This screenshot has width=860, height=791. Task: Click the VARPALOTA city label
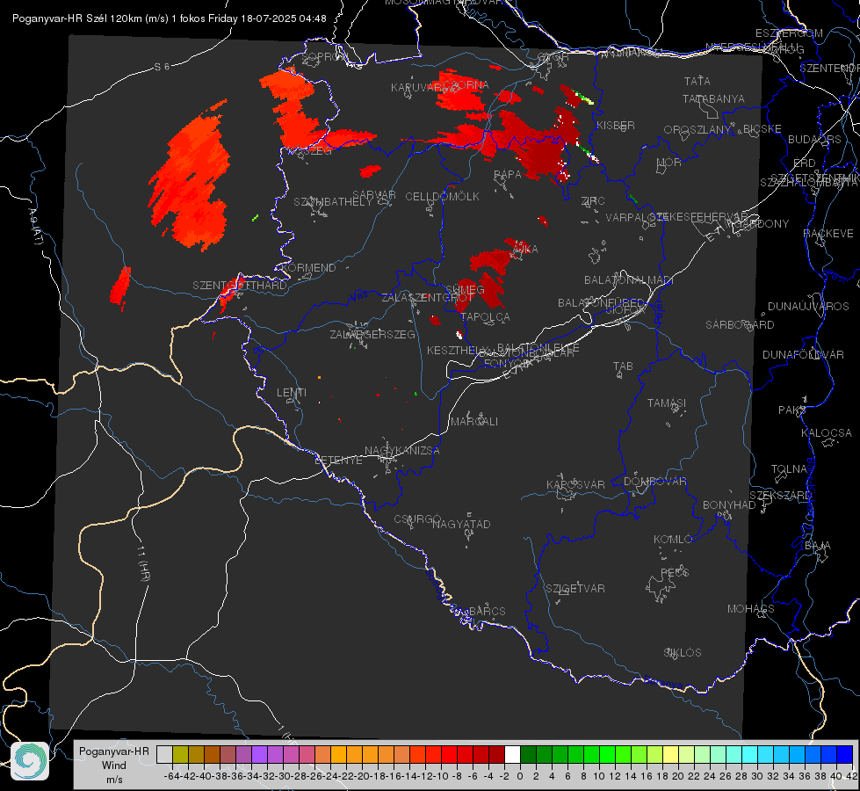(x=638, y=217)
